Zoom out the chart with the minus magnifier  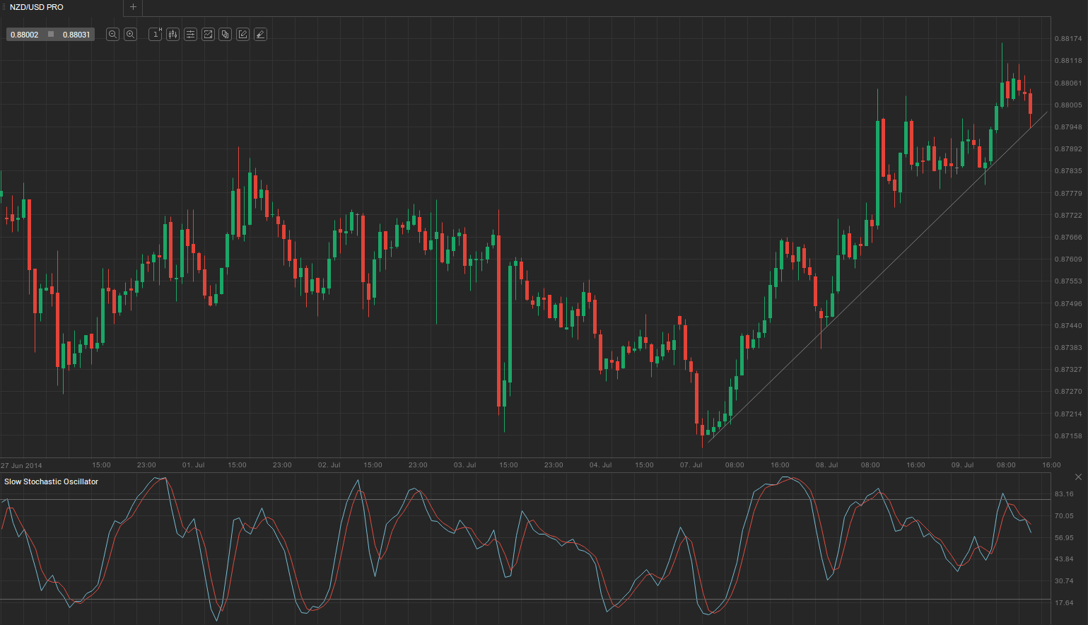112,34
